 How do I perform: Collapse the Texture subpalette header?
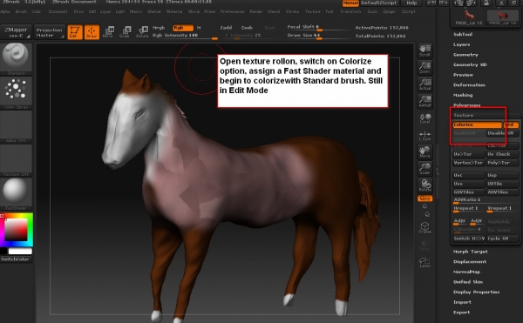pyautogui.click(x=464, y=115)
